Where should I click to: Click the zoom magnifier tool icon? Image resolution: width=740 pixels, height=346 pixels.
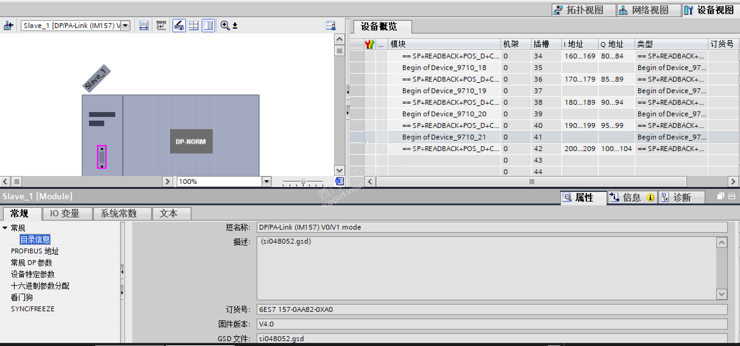point(225,26)
